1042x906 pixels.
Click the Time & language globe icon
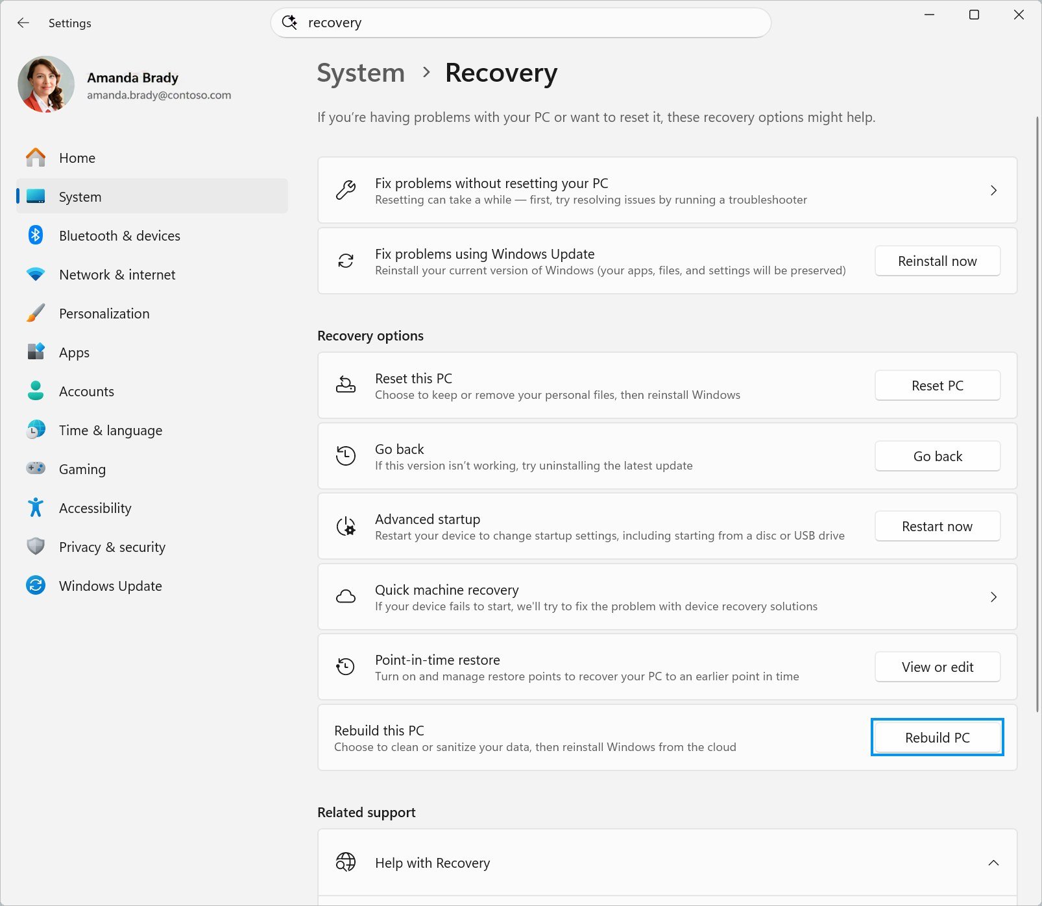[36, 429]
